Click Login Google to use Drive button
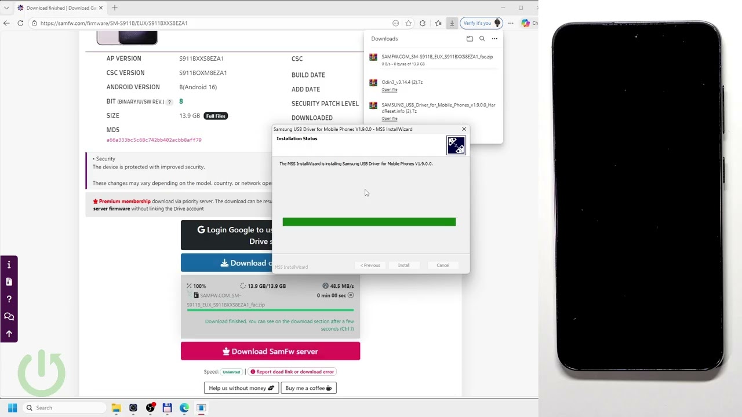742x417 pixels. (226, 235)
